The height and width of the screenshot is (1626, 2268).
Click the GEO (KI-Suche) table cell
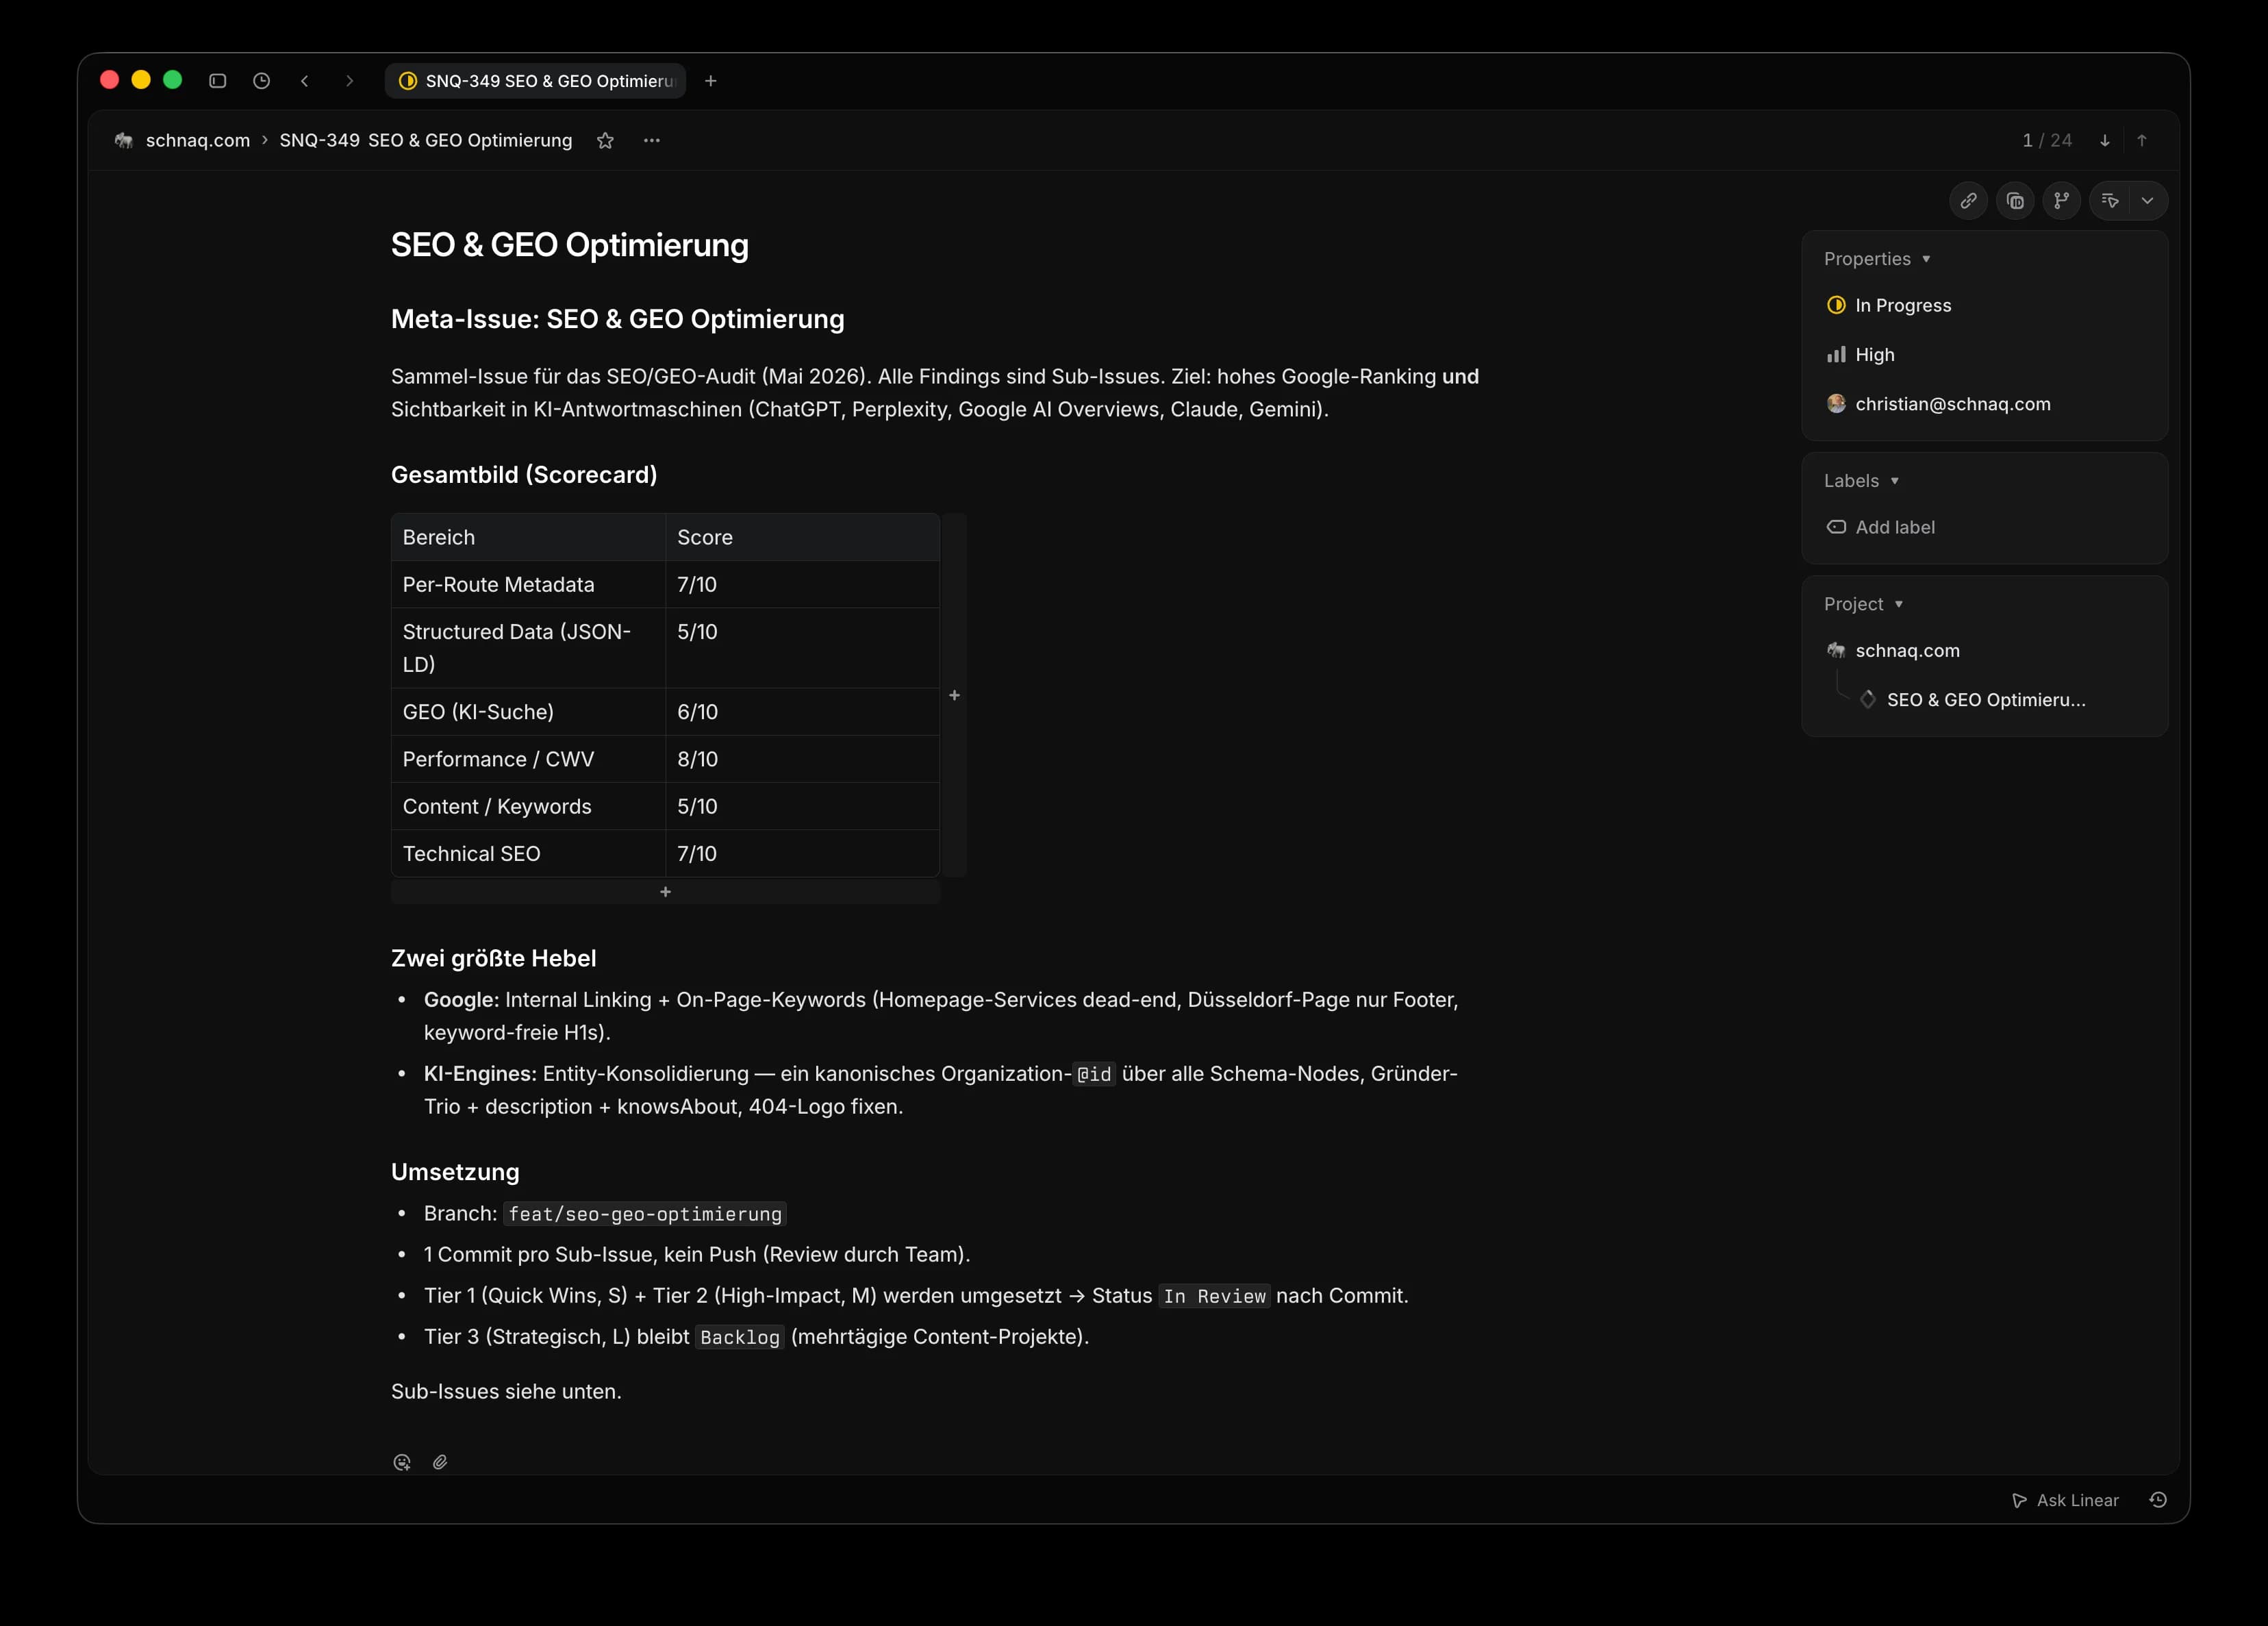coord(528,712)
